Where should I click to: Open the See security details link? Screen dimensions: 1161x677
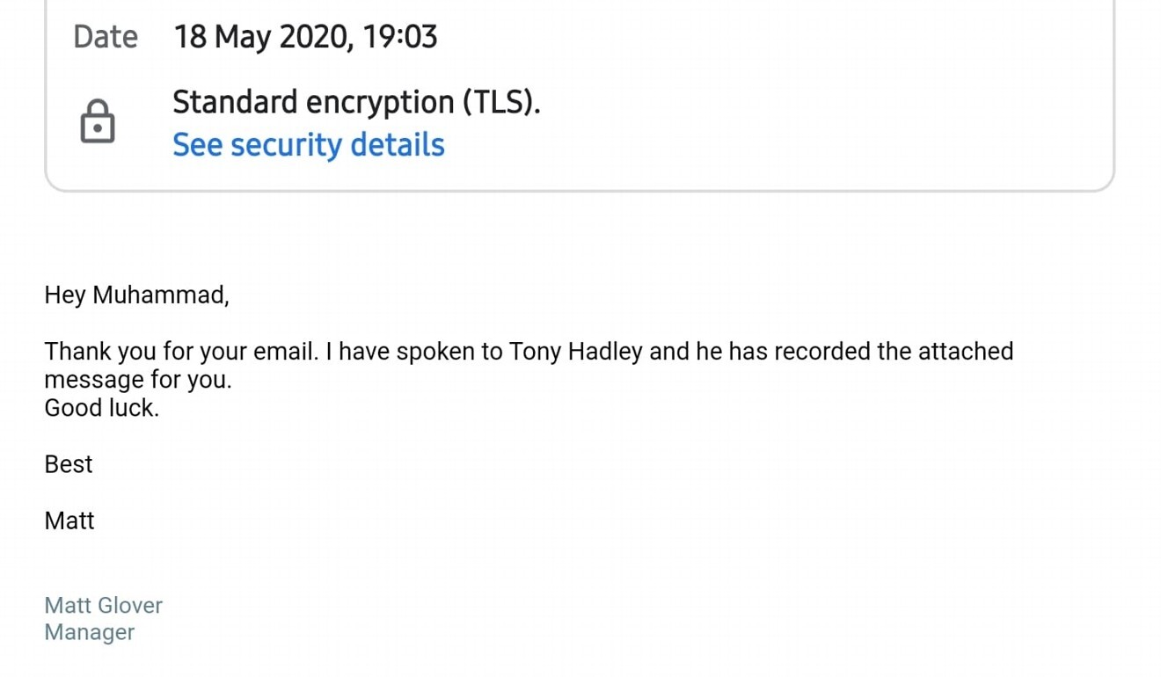[309, 145]
